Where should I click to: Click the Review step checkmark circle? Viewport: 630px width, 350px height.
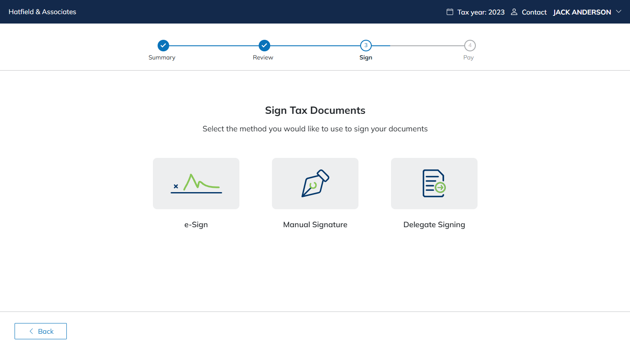coord(264,45)
